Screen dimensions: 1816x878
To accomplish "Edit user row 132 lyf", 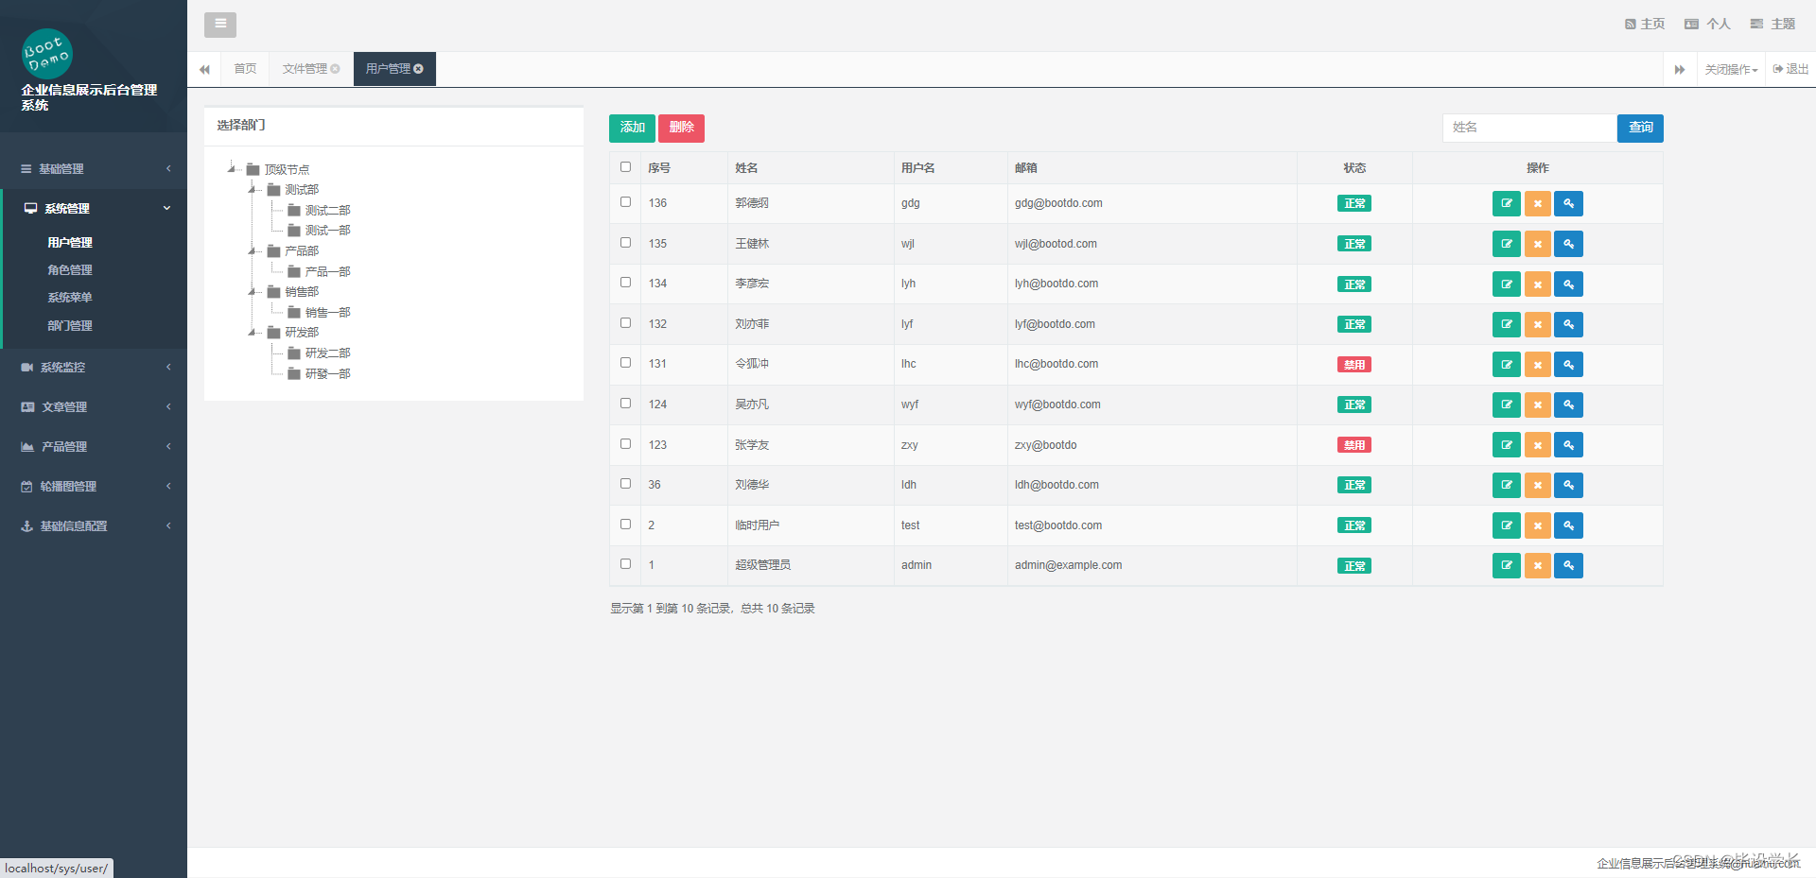I will pyautogui.click(x=1506, y=324).
